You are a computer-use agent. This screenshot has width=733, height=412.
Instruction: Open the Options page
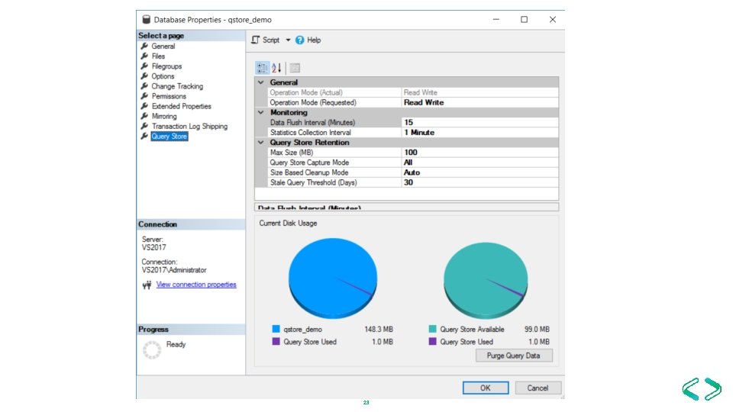(163, 76)
